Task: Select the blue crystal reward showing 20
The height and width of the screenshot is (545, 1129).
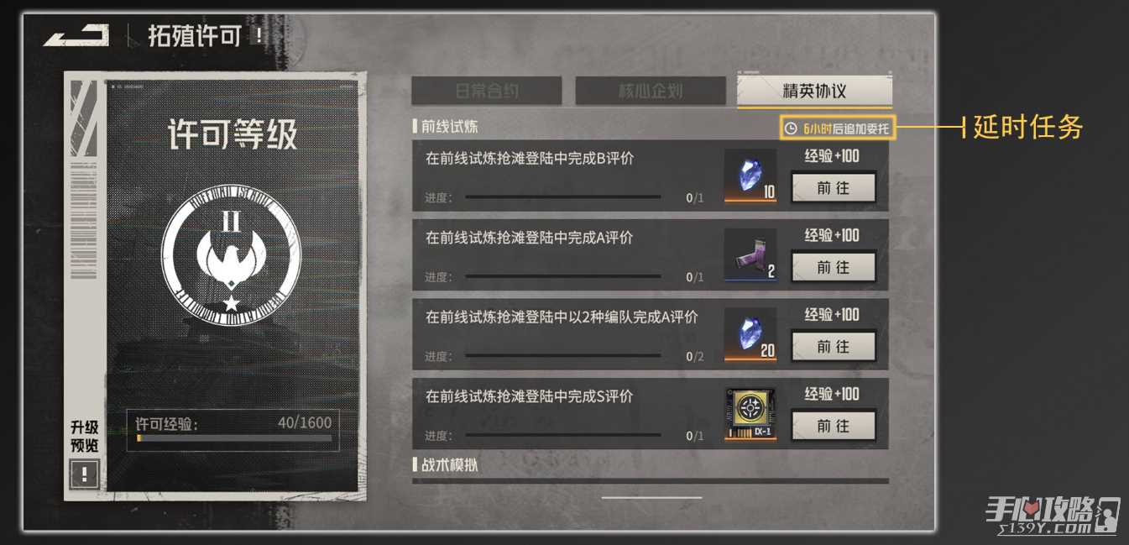Action: click(x=750, y=333)
